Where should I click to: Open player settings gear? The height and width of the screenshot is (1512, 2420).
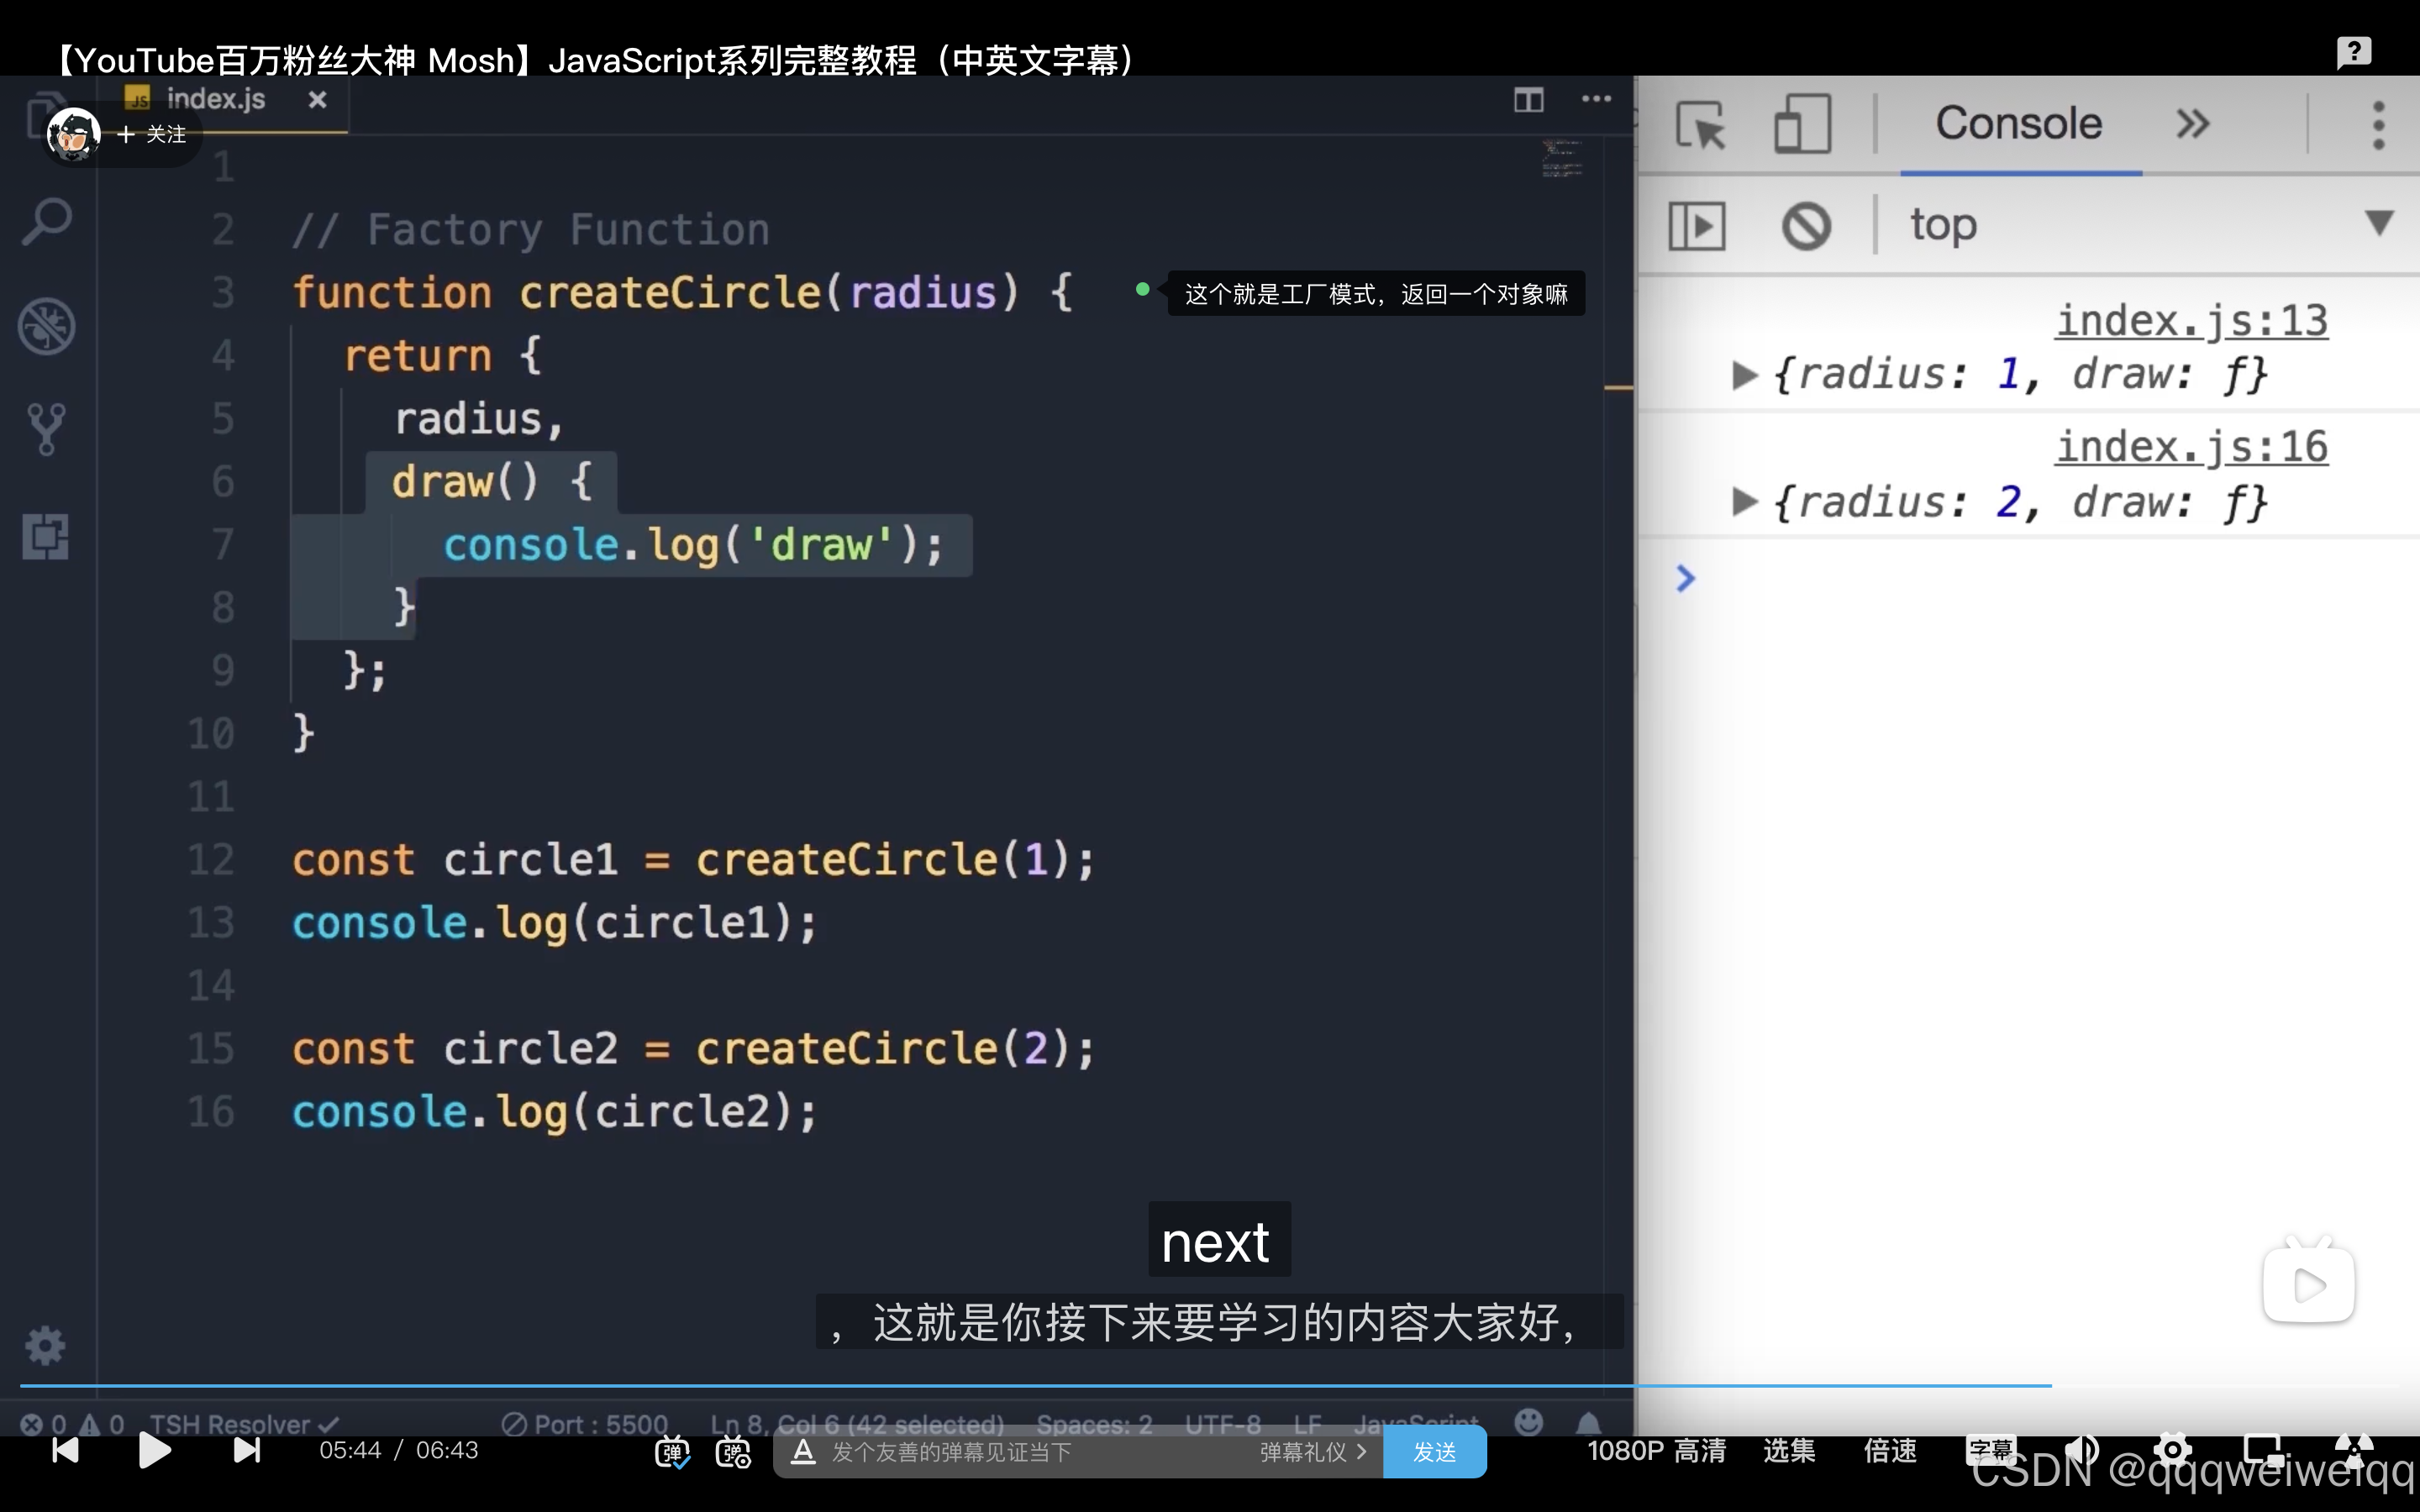[2172, 1450]
